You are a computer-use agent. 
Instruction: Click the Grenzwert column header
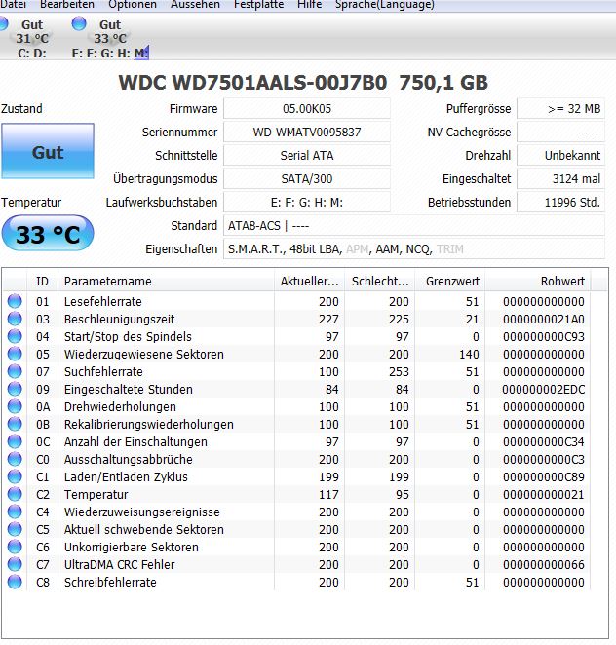point(450,282)
